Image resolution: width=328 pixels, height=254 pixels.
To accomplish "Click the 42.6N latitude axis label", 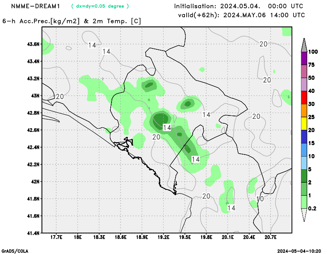I will (33, 130).
